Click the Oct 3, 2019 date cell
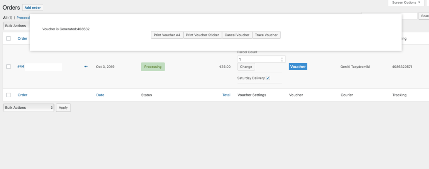 [x=105, y=67]
